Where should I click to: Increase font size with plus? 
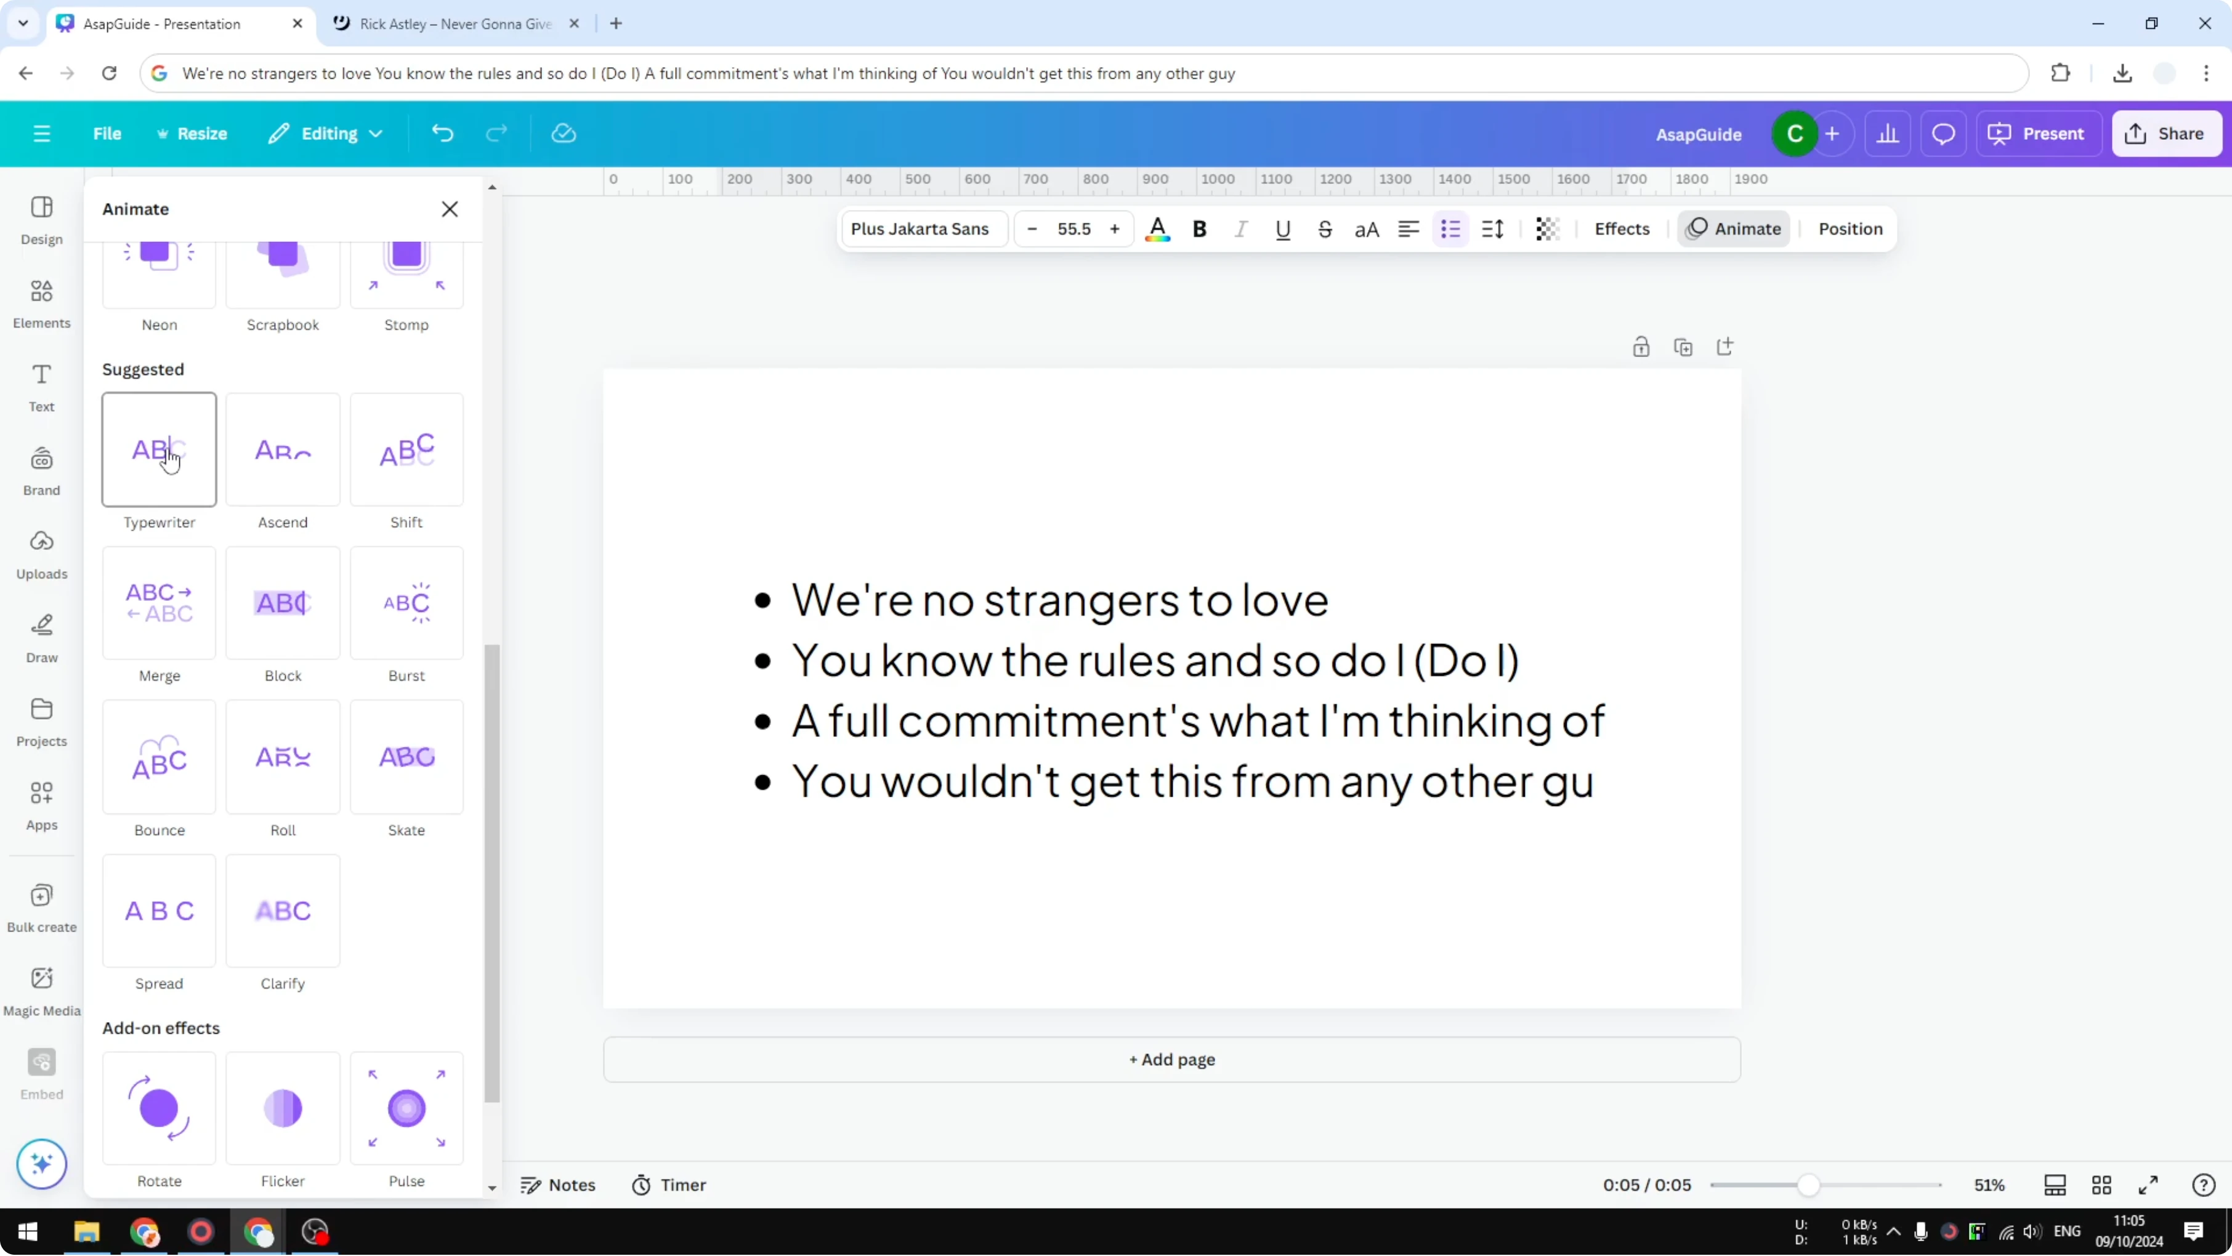point(1115,228)
